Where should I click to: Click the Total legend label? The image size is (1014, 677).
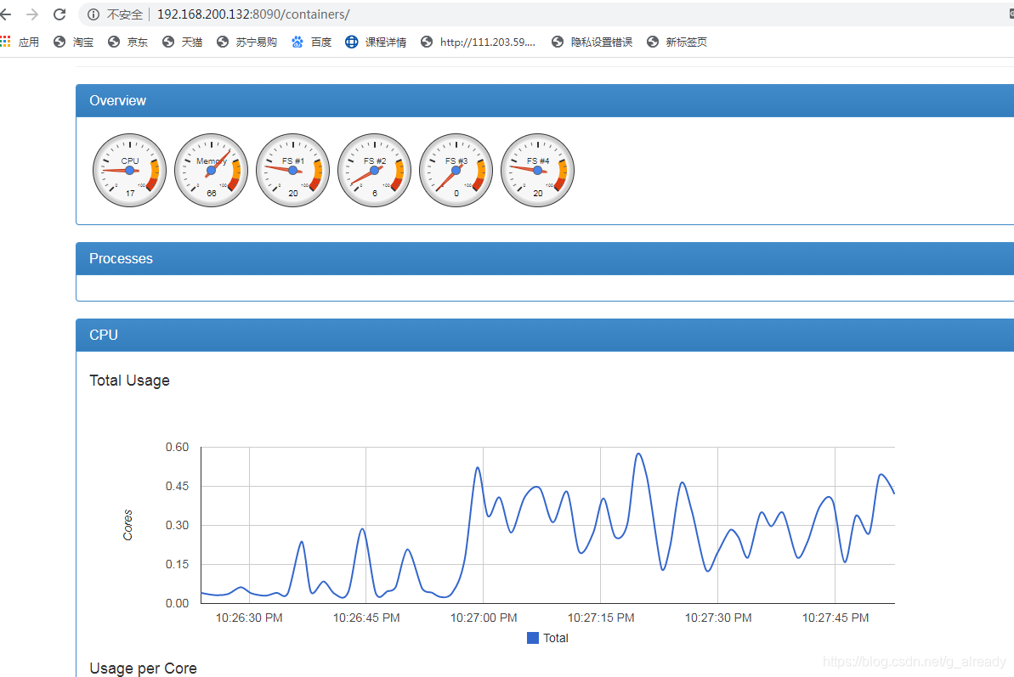pyautogui.click(x=556, y=638)
